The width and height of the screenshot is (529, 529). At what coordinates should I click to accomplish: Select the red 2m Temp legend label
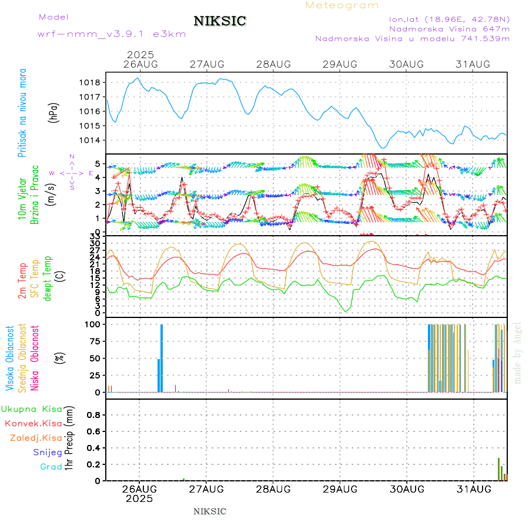[22, 281]
